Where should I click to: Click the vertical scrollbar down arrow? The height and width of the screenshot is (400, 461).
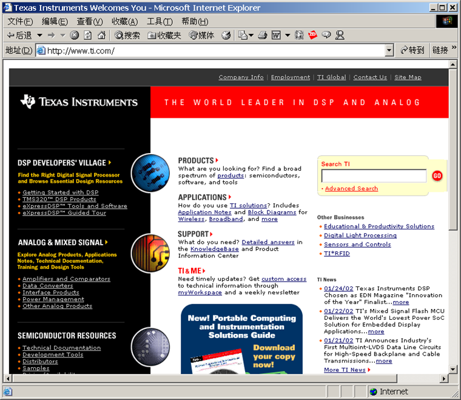pyautogui.click(x=453, y=369)
